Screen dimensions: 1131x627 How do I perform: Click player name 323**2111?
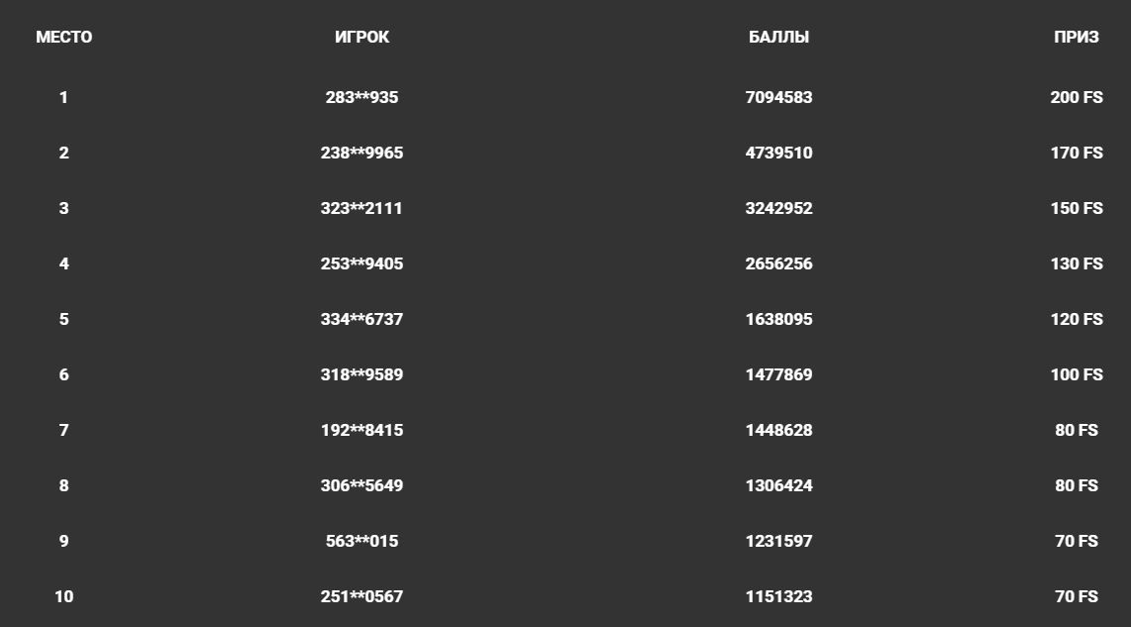(x=361, y=209)
